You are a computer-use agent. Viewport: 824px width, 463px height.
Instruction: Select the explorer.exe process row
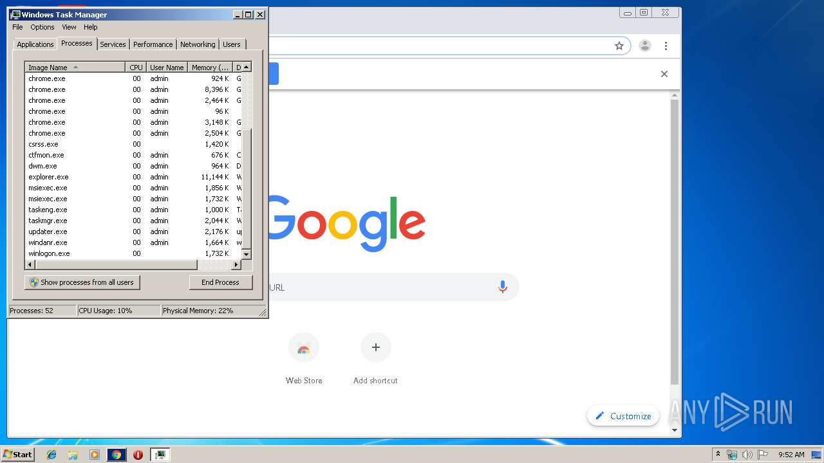(x=133, y=177)
